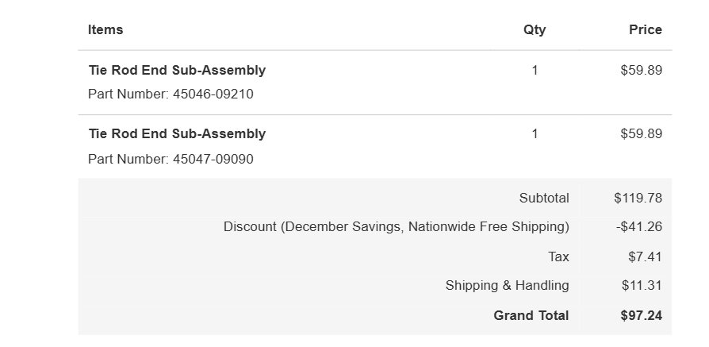Click Part Number 45047-09090 text

[171, 160]
